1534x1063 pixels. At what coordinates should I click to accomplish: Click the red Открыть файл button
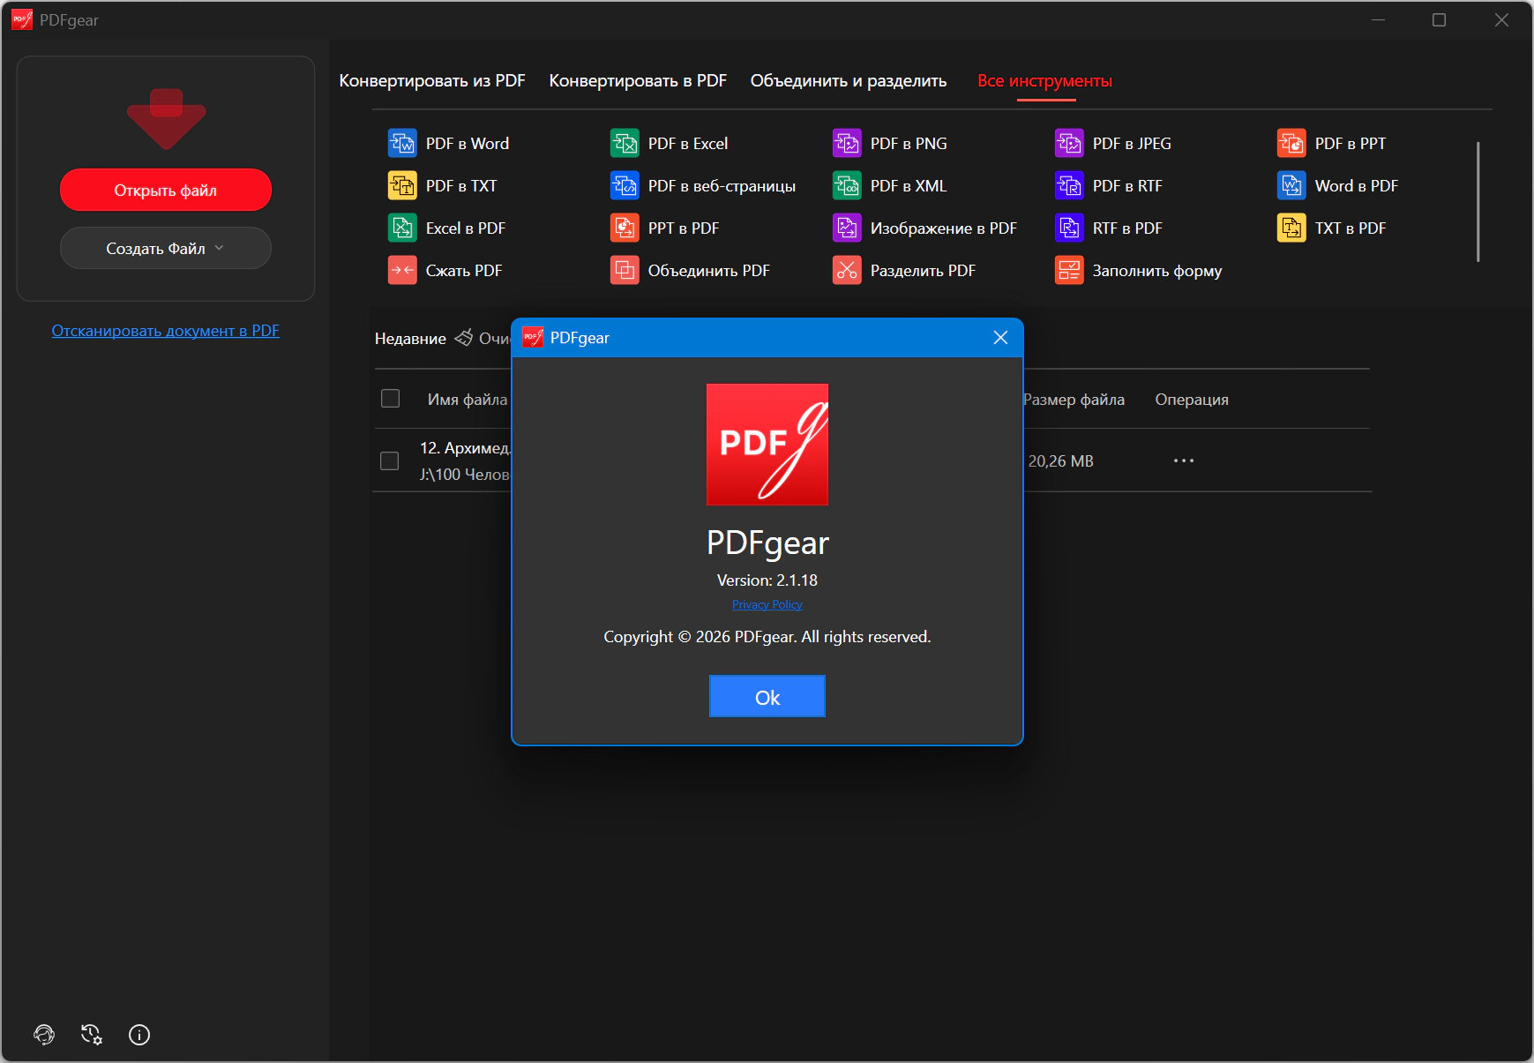166,190
